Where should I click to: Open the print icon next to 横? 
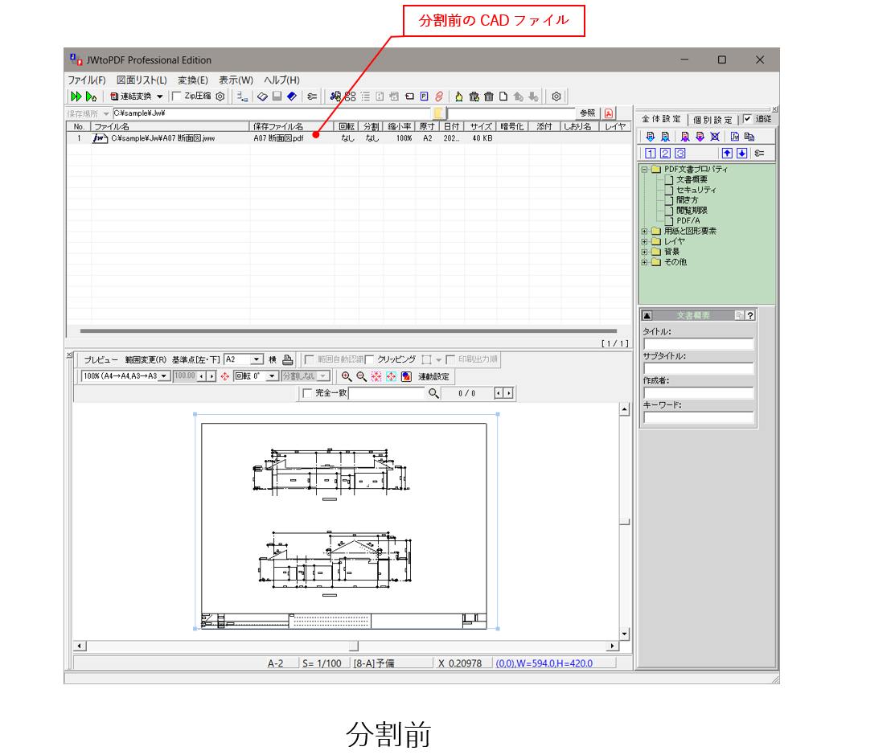(287, 359)
